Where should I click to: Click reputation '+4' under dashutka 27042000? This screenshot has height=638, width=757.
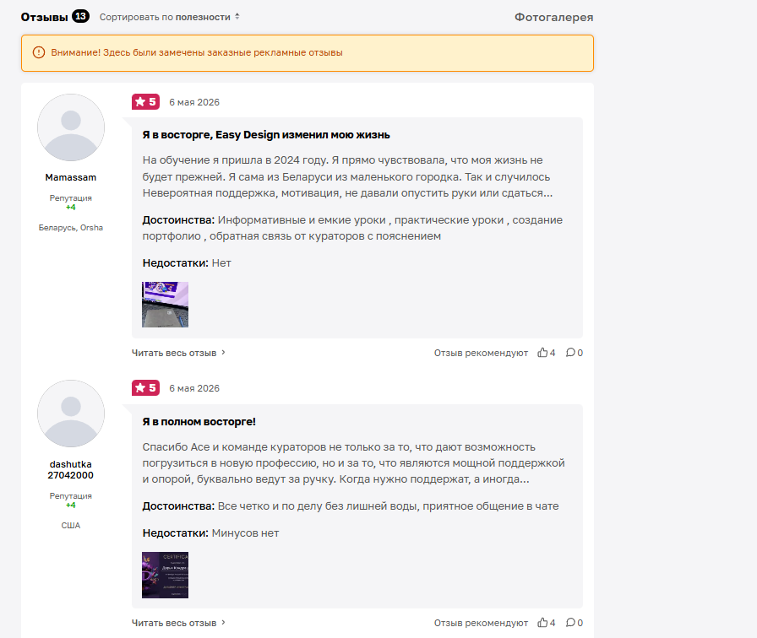[x=71, y=506]
